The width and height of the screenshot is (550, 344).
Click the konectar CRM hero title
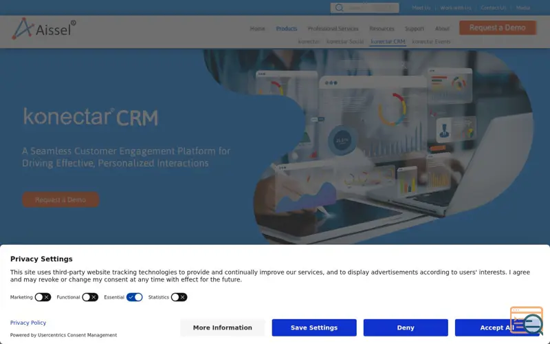(x=91, y=117)
